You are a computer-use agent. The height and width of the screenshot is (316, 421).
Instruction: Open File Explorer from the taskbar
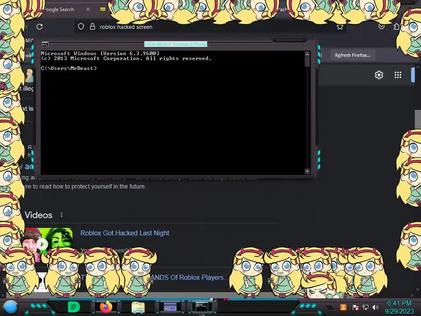138,307
